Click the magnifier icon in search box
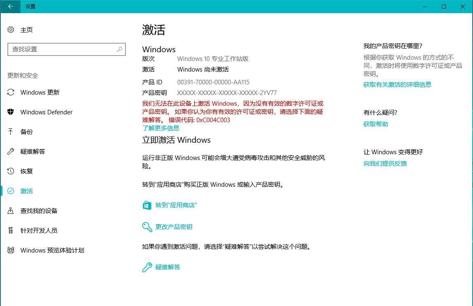 (119, 49)
